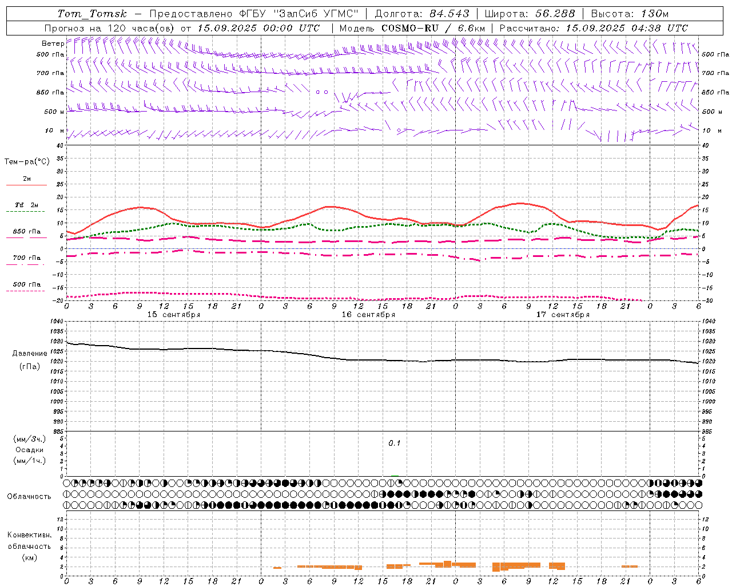732x586 pixels.
Task: Select the 2м temperature legend entry
Action: coord(27,179)
